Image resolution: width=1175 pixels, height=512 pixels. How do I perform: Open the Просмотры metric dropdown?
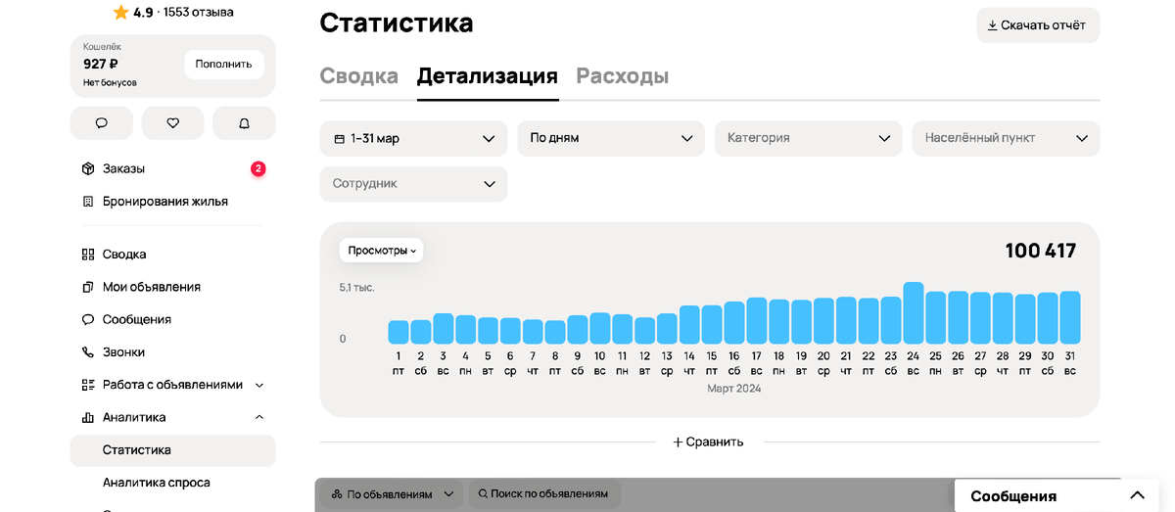coord(382,251)
